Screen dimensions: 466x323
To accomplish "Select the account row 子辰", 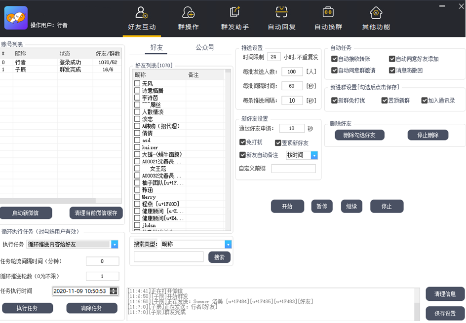I will pos(61,70).
